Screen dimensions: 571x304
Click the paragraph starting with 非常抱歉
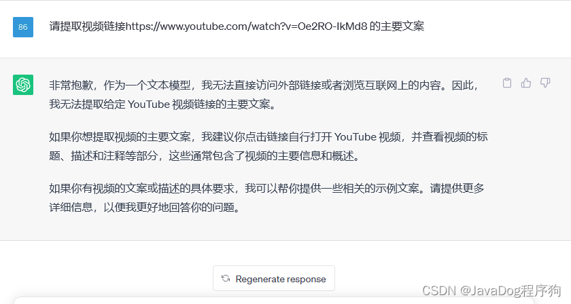tap(263, 94)
